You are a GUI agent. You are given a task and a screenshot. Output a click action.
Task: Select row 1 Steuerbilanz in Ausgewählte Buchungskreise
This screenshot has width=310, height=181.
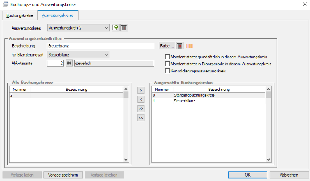[209, 101]
